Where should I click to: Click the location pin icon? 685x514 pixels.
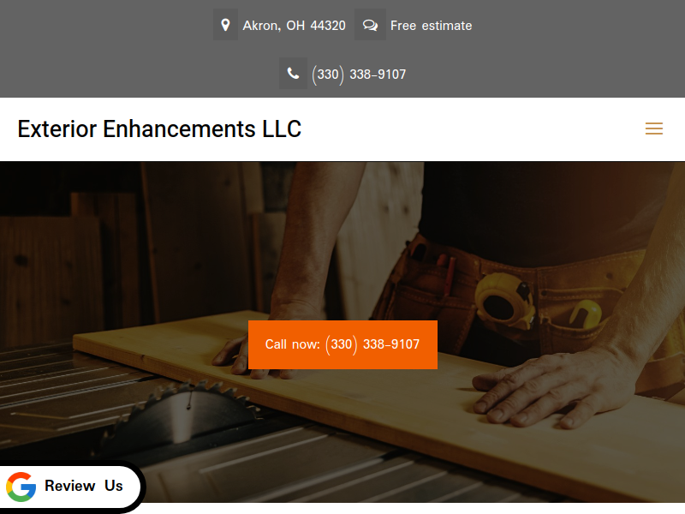pyautogui.click(x=225, y=25)
